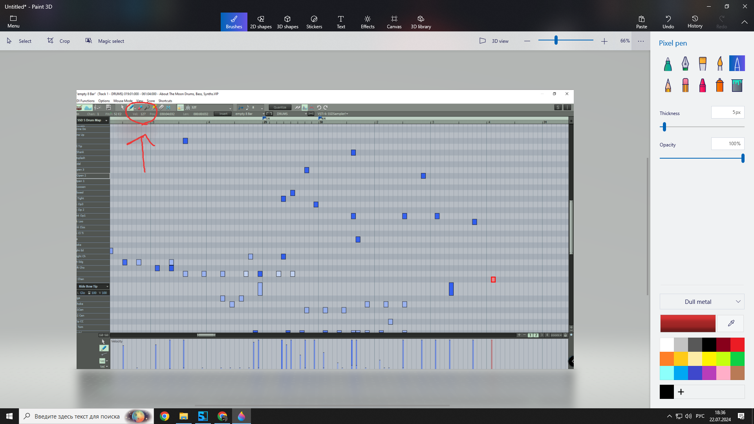754x424 pixels.
Task: Switch to the Stickers tab
Action: (x=314, y=22)
